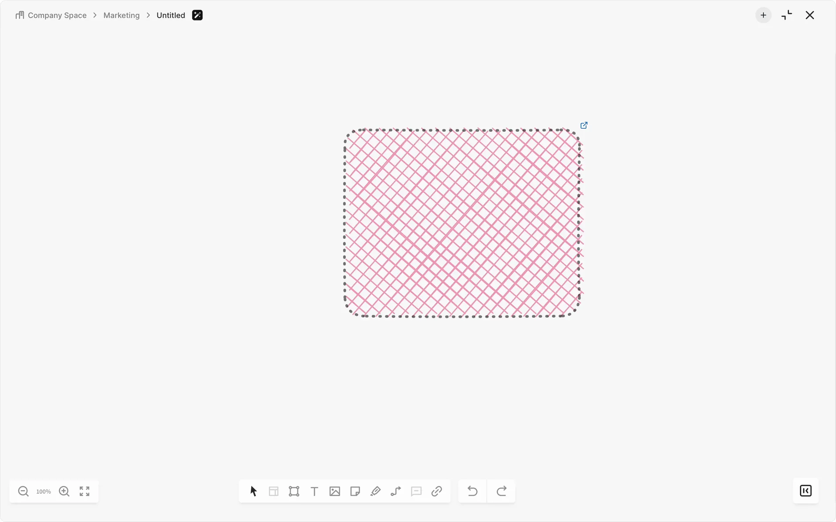
Task: Fit canvas to screen with expand icon
Action: pyautogui.click(x=84, y=491)
